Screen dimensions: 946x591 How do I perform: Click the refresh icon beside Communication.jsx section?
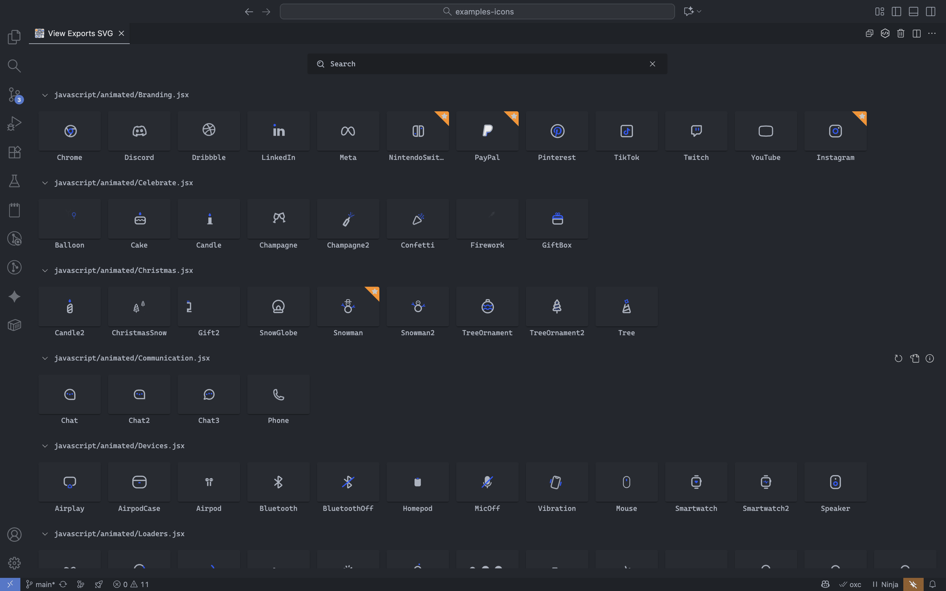coord(898,358)
